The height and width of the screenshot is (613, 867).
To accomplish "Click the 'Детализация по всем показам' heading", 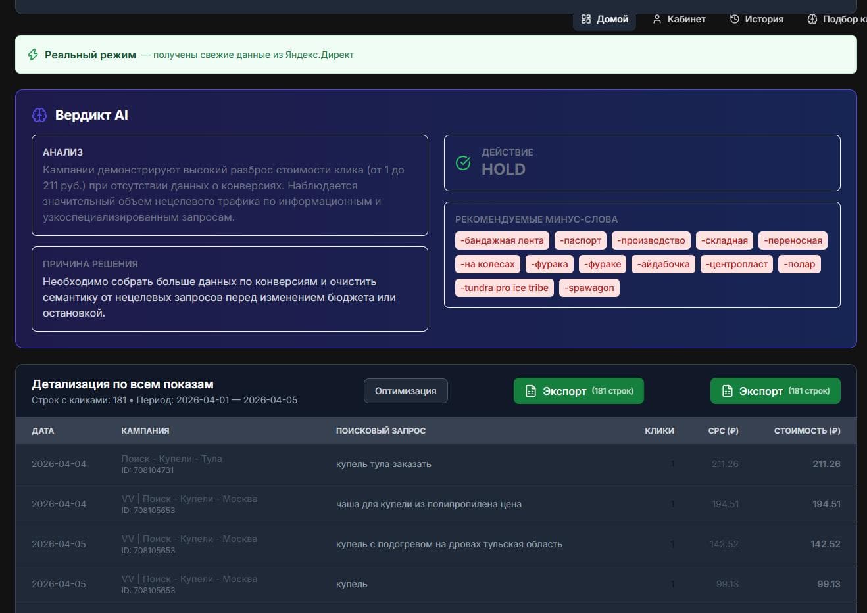I will pos(122,384).
